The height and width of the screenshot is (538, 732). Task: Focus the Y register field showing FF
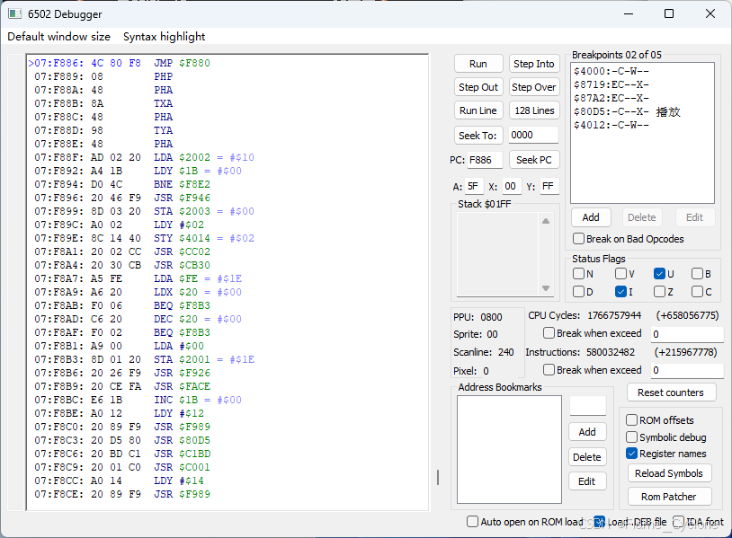pos(549,187)
